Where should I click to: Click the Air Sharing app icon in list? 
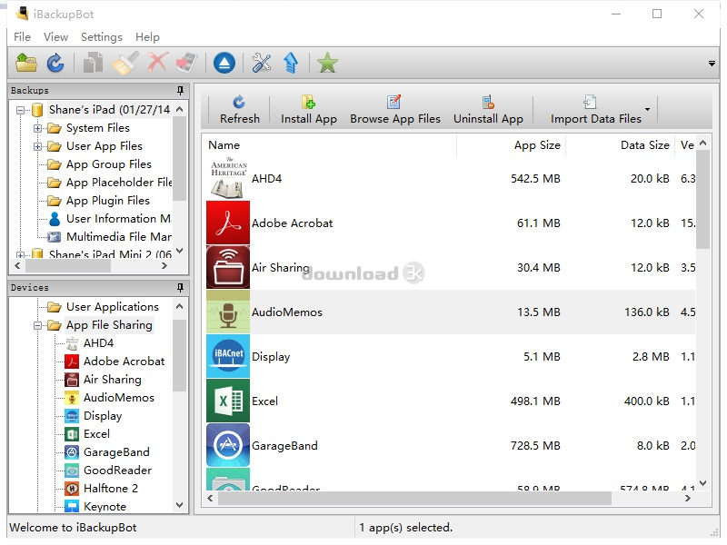pyautogui.click(x=228, y=267)
